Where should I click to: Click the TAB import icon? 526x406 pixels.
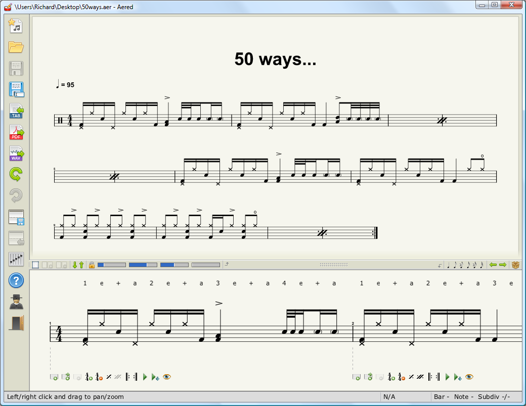point(16,111)
